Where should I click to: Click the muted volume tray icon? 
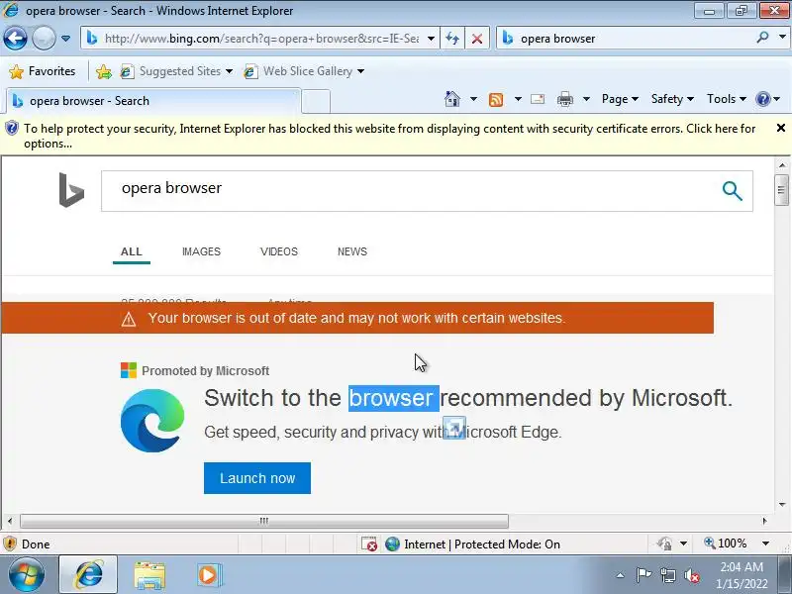691,575
